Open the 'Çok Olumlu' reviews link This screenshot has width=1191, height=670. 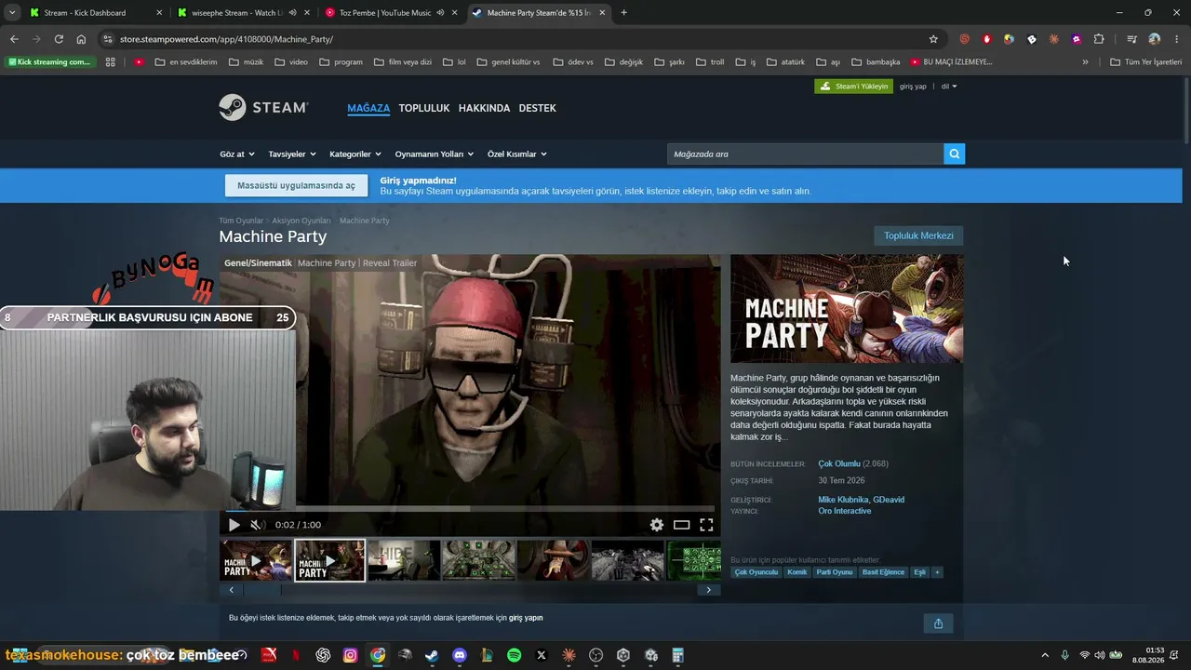[x=839, y=463]
